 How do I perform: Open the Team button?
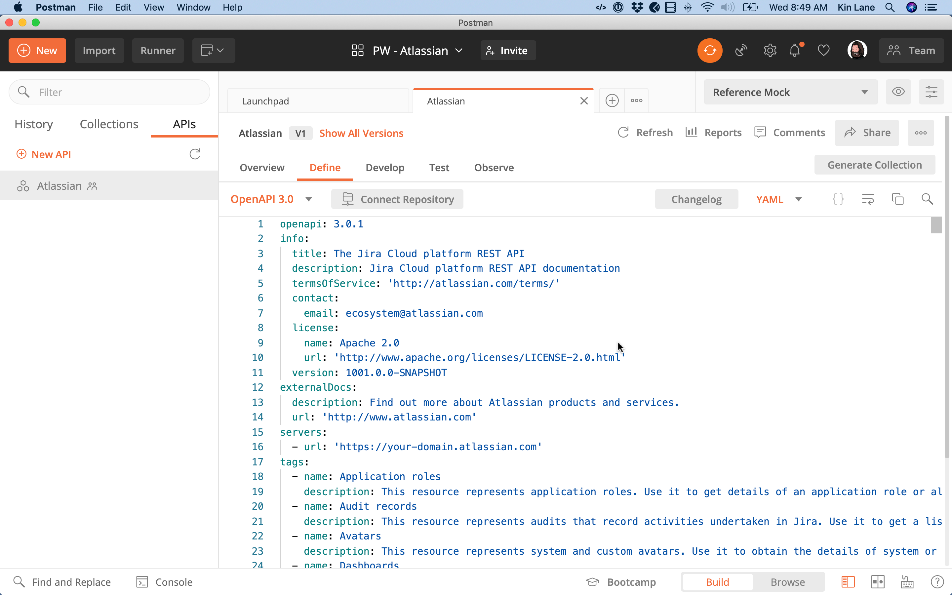[x=911, y=50]
